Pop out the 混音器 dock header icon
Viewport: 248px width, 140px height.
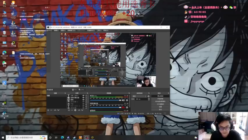(x=129, y=93)
